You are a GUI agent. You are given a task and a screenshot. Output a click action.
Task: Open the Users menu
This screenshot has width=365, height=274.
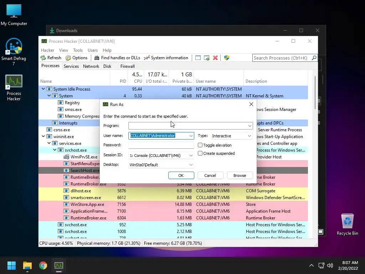pos(93,50)
